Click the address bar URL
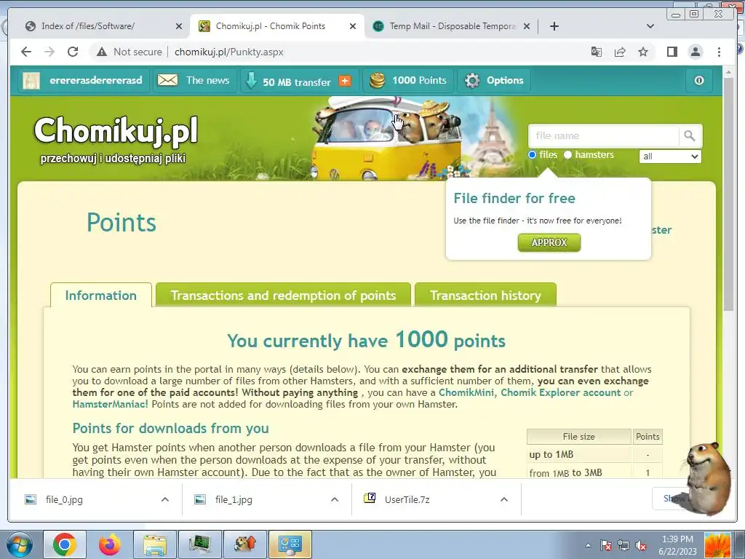 (x=228, y=52)
